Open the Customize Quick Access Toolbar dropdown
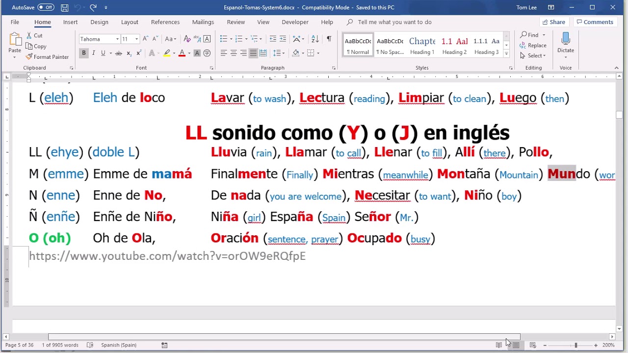The image size is (628, 353). pyautogui.click(x=106, y=7)
